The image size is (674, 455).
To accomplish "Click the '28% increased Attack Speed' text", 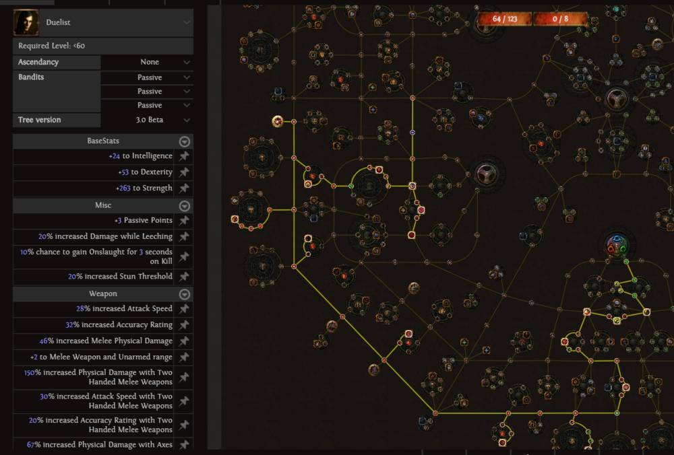I will (x=124, y=309).
